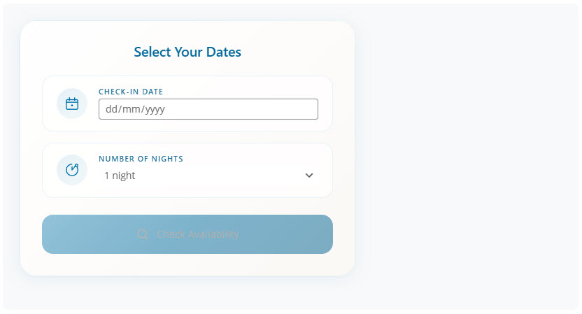Select the mm month segment of date field
The width and height of the screenshot is (582, 314).
(x=132, y=109)
